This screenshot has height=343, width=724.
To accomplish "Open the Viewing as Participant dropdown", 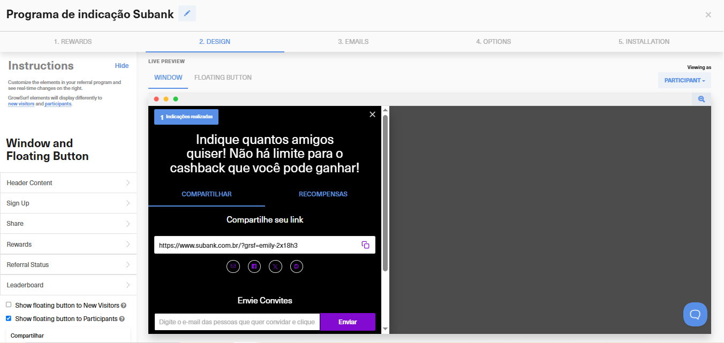I will 684,80.
